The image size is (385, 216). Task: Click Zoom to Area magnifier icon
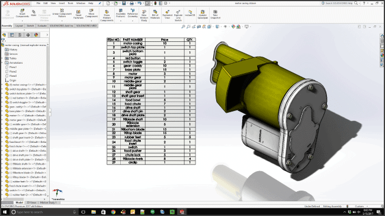point(188,27)
